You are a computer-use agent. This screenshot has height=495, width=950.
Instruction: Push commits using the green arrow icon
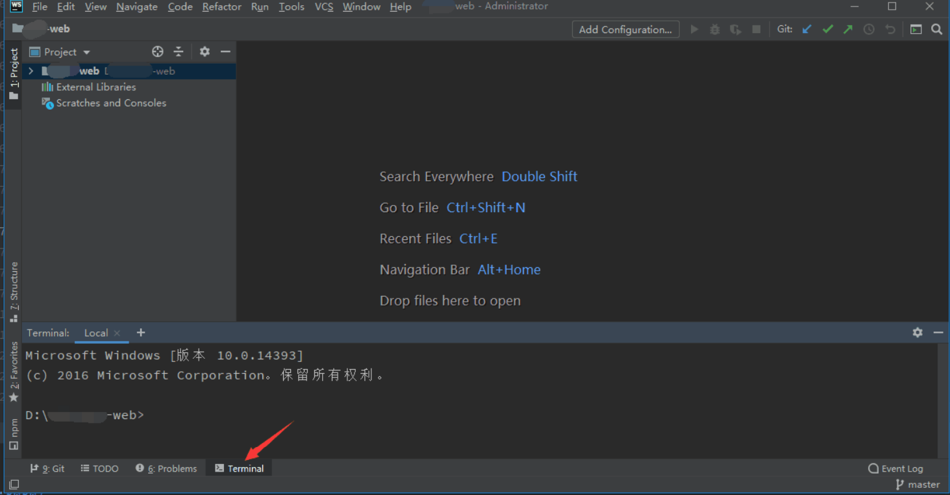(x=848, y=29)
